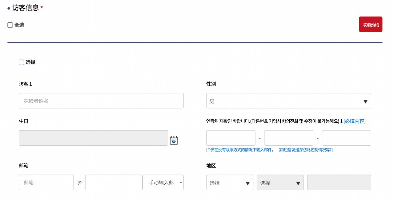Open the 性别 gender dropdown
The width and height of the screenshot is (394, 200).
click(288, 101)
